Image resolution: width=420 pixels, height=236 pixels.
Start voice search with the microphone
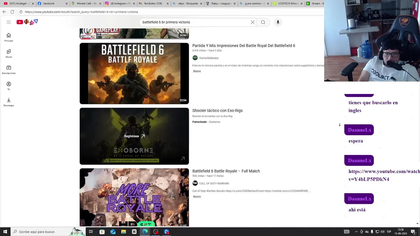coord(278,22)
